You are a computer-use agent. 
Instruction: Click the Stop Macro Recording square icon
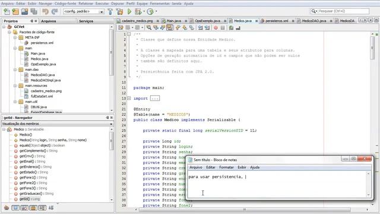[223, 28]
